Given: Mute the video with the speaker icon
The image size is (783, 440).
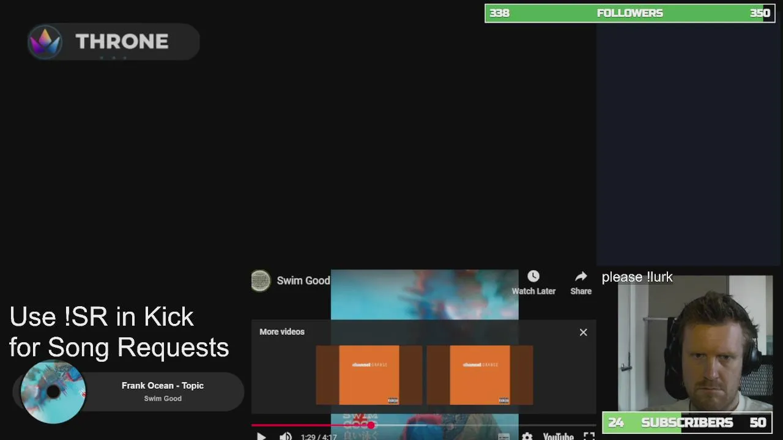Looking at the screenshot, I should tap(286, 436).
